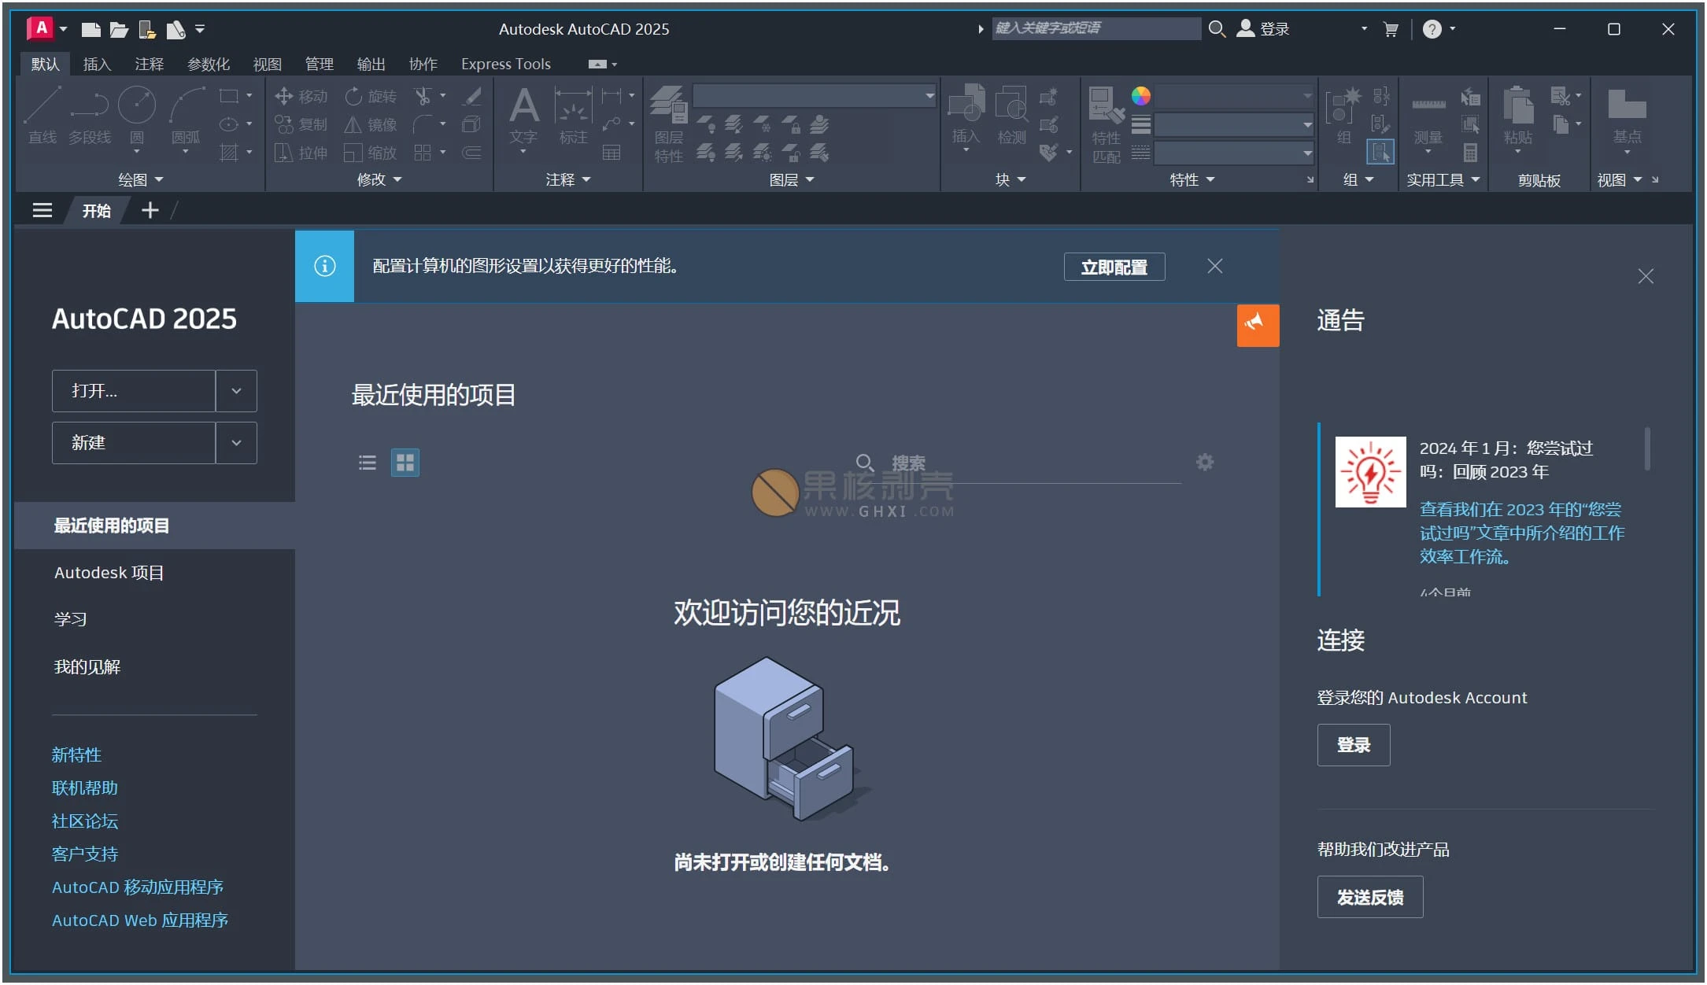The width and height of the screenshot is (1707, 985).
Task: Click the search magnifier icon in title bar
Action: (x=1217, y=29)
